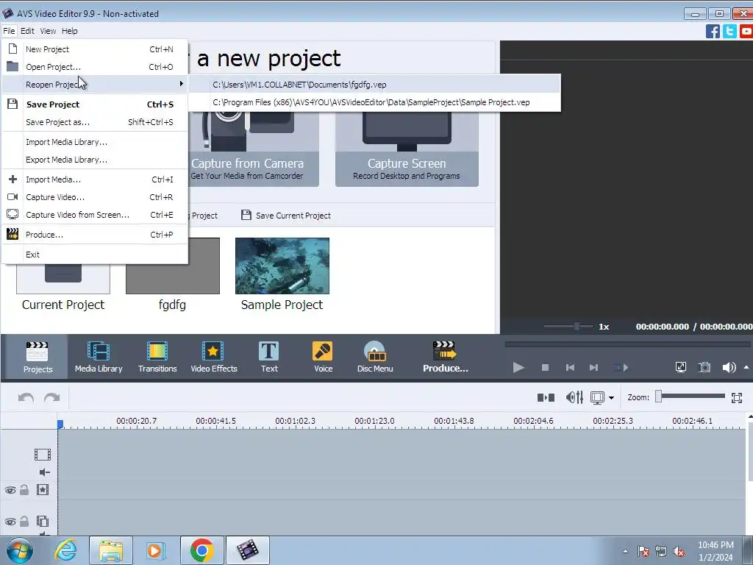Viewport: 753px width, 565px height.
Task: Mute preview with the speaker volume icon
Action: pyautogui.click(x=729, y=368)
